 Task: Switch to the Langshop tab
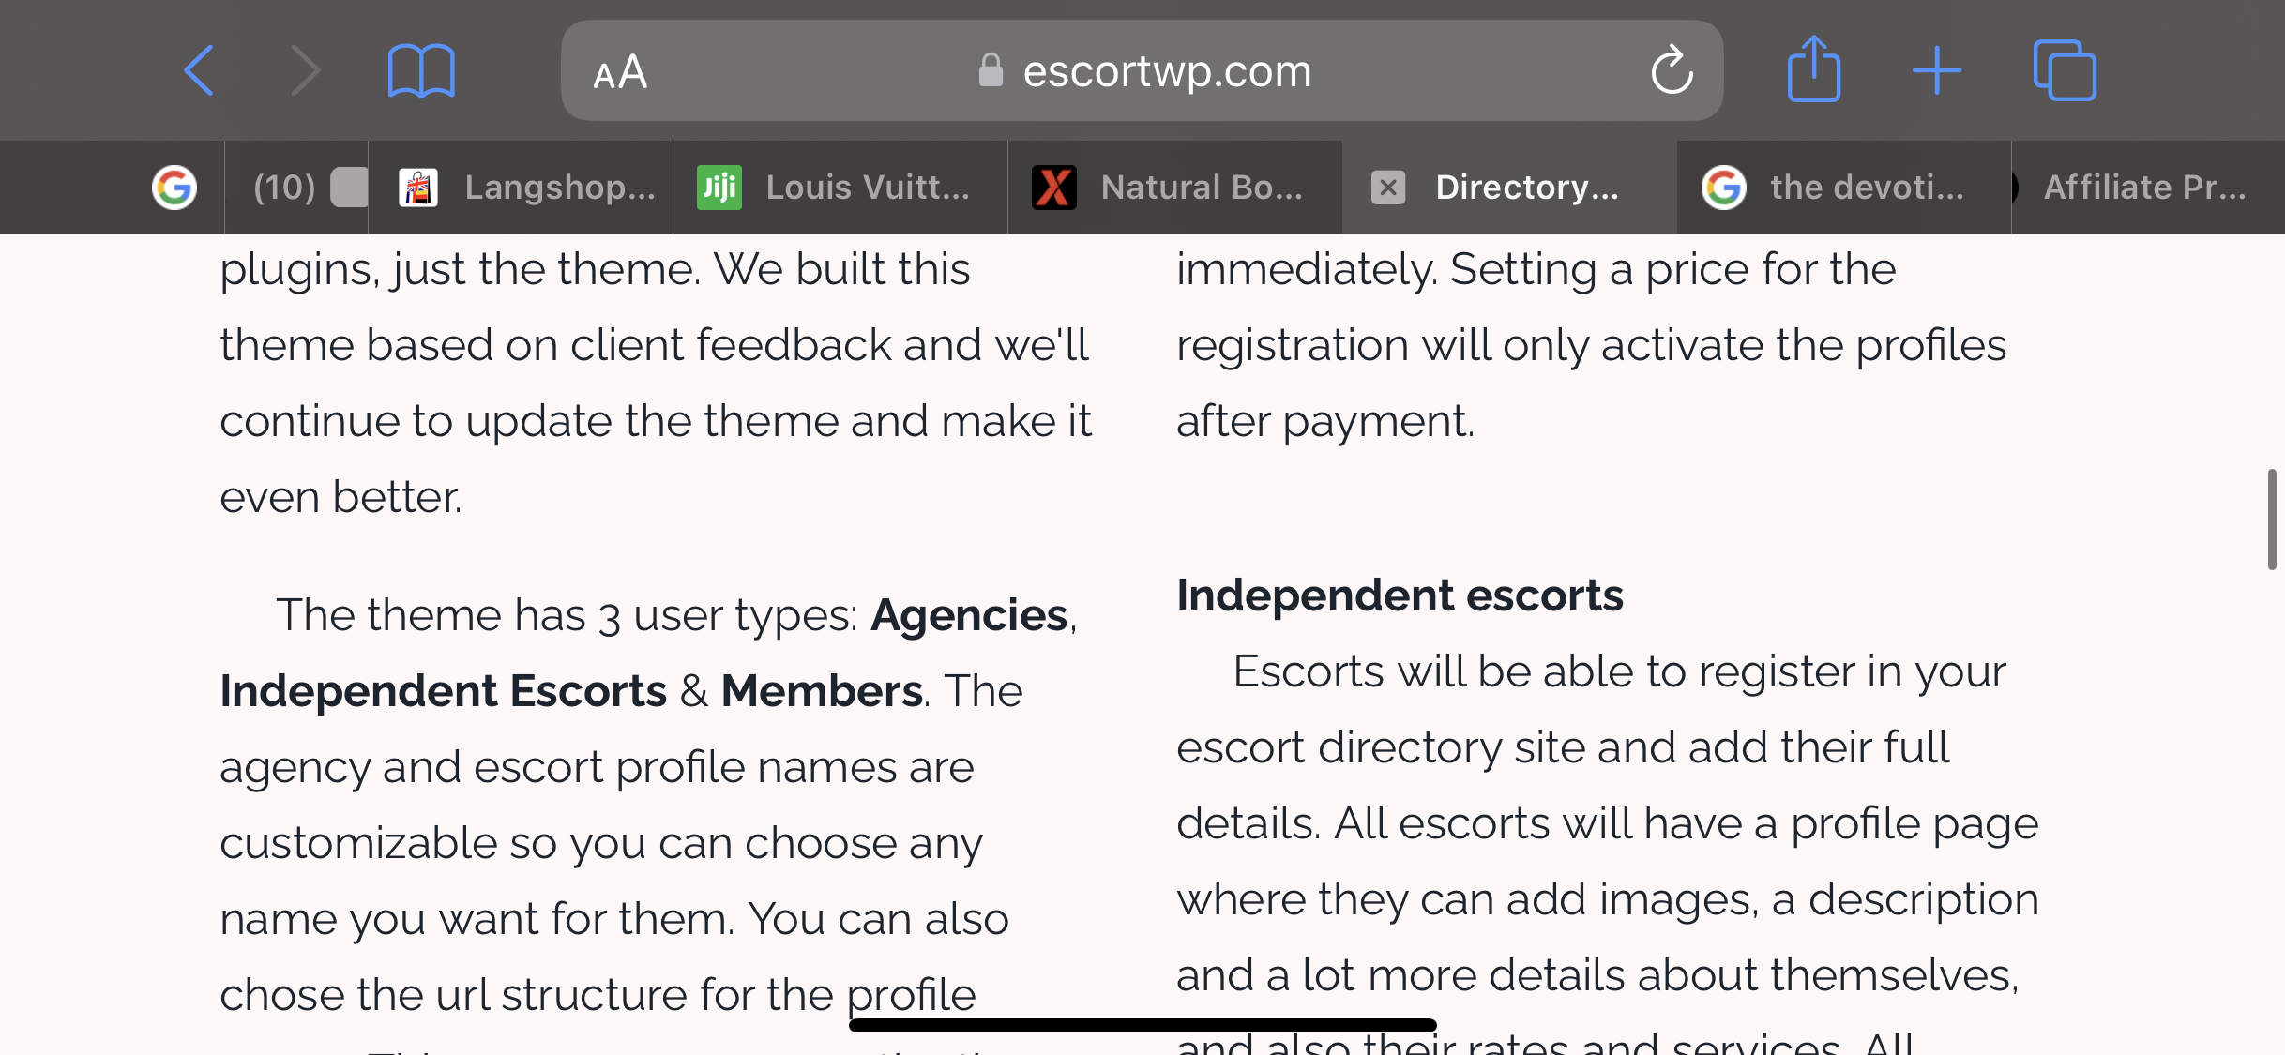click(521, 188)
